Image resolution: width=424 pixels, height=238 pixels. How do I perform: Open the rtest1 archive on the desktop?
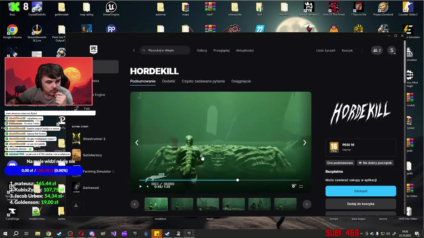click(210, 9)
